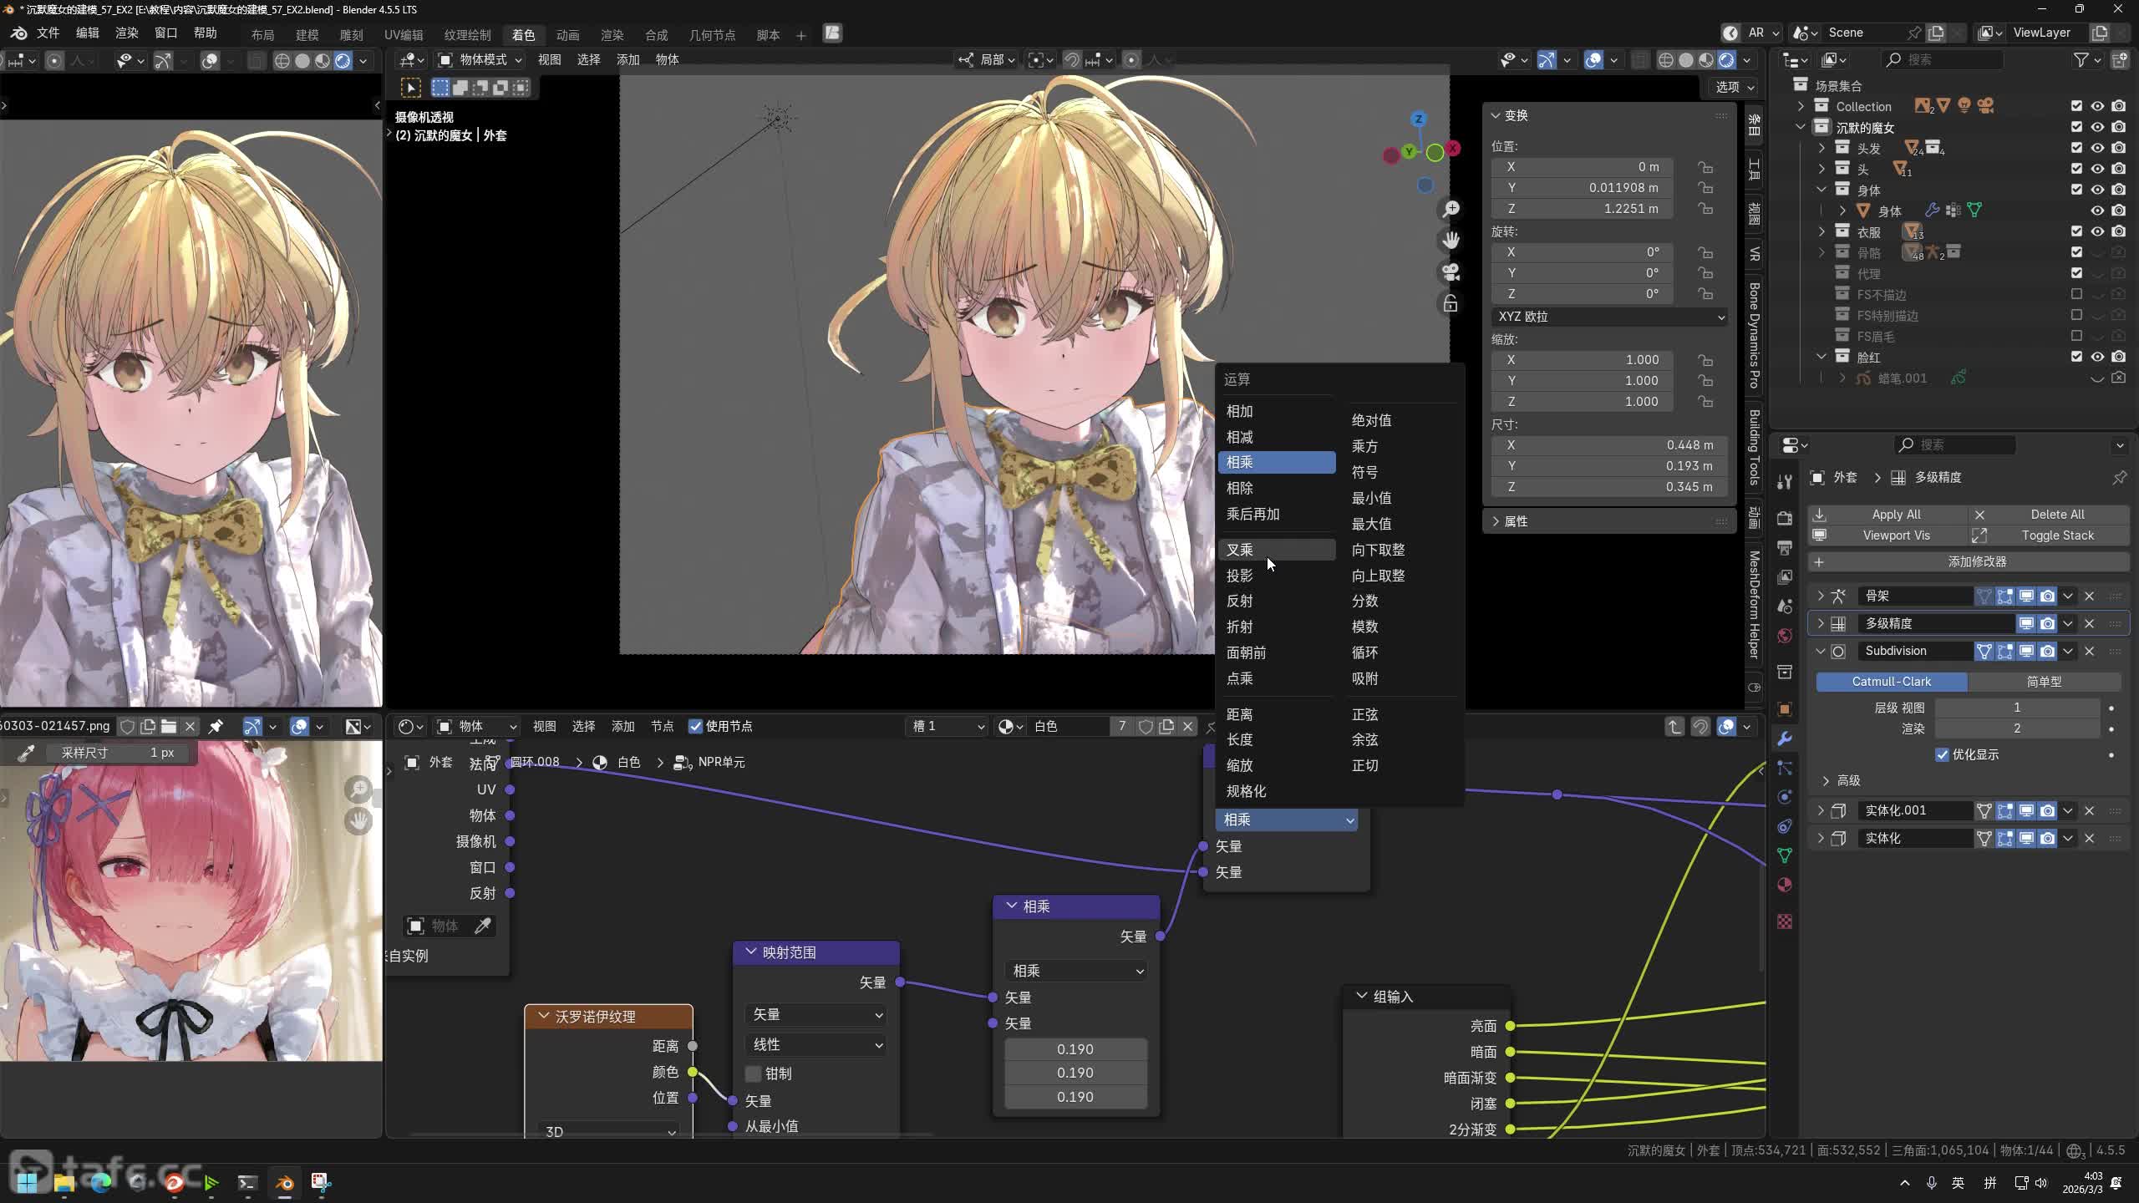Image resolution: width=2139 pixels, height=1203 pixels.
Task: Disable 优化显示 checkbox
Action: coord(1943,754)
